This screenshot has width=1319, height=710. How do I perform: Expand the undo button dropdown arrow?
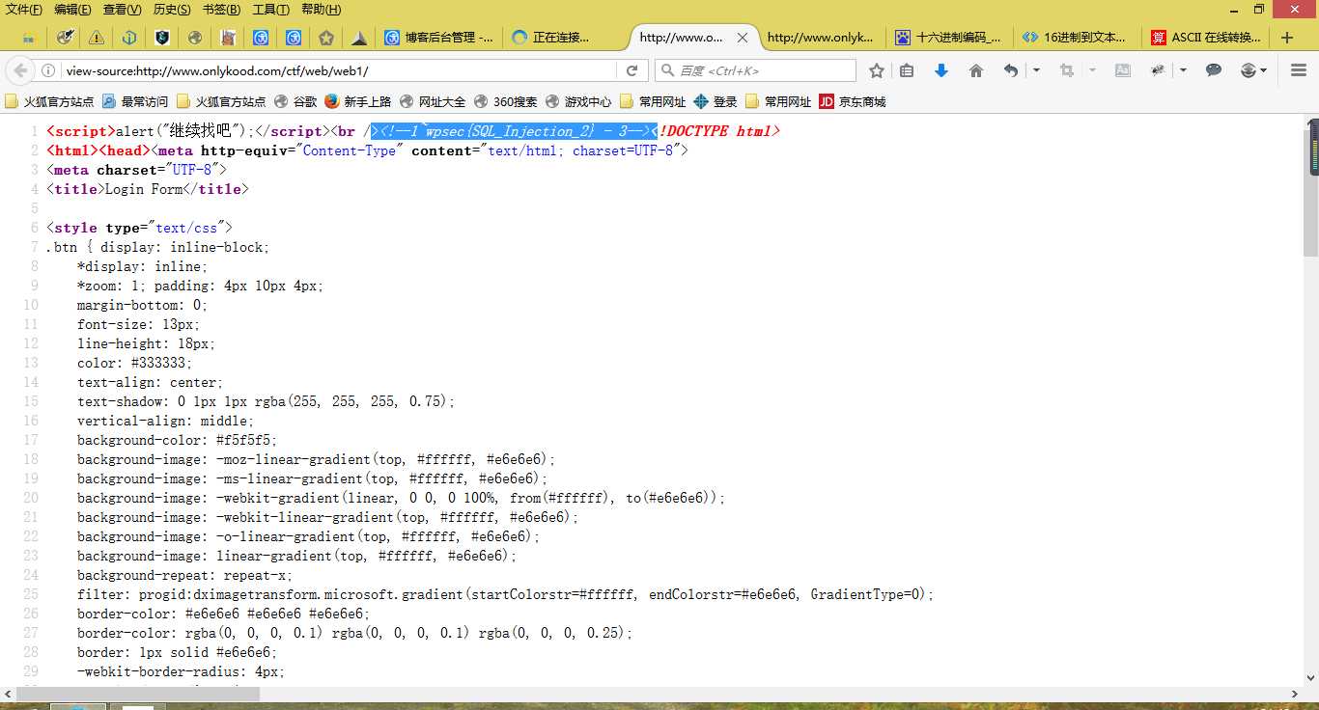click(1036, 70)
